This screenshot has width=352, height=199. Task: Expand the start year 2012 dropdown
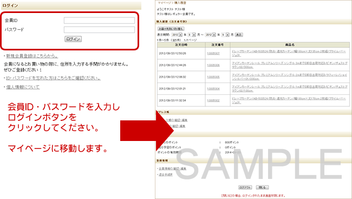click(x=177, y=35)
